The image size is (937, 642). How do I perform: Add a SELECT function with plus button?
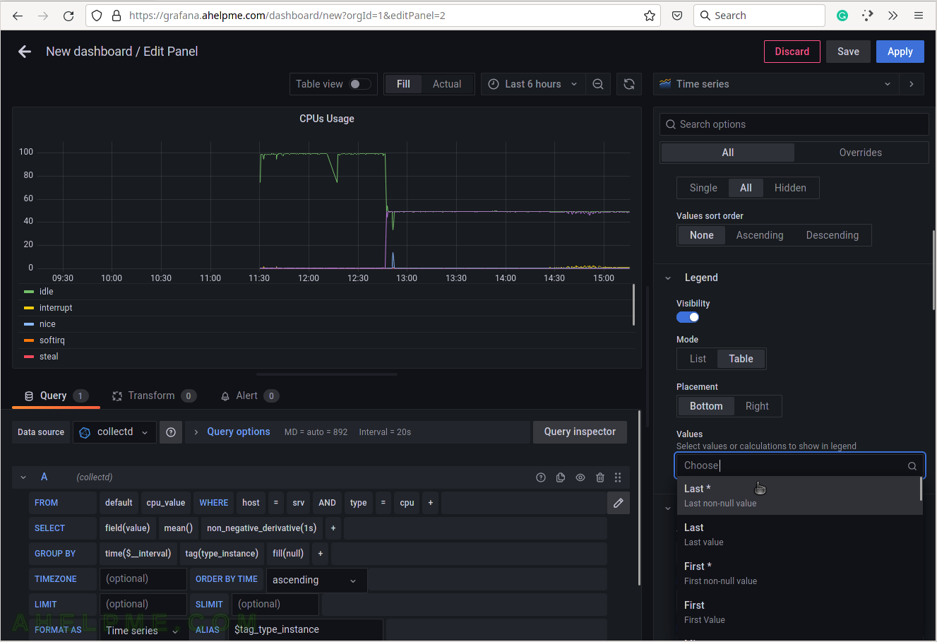point(333,528)
